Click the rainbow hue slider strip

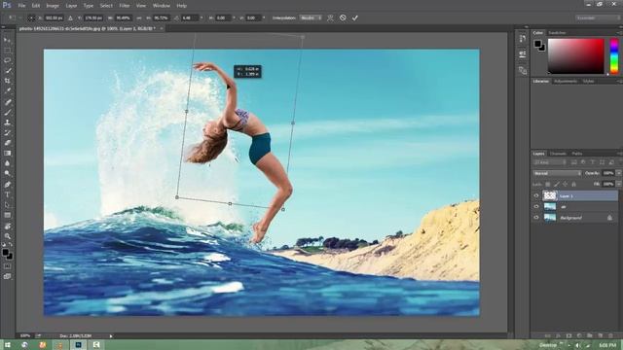pos(614,56)
